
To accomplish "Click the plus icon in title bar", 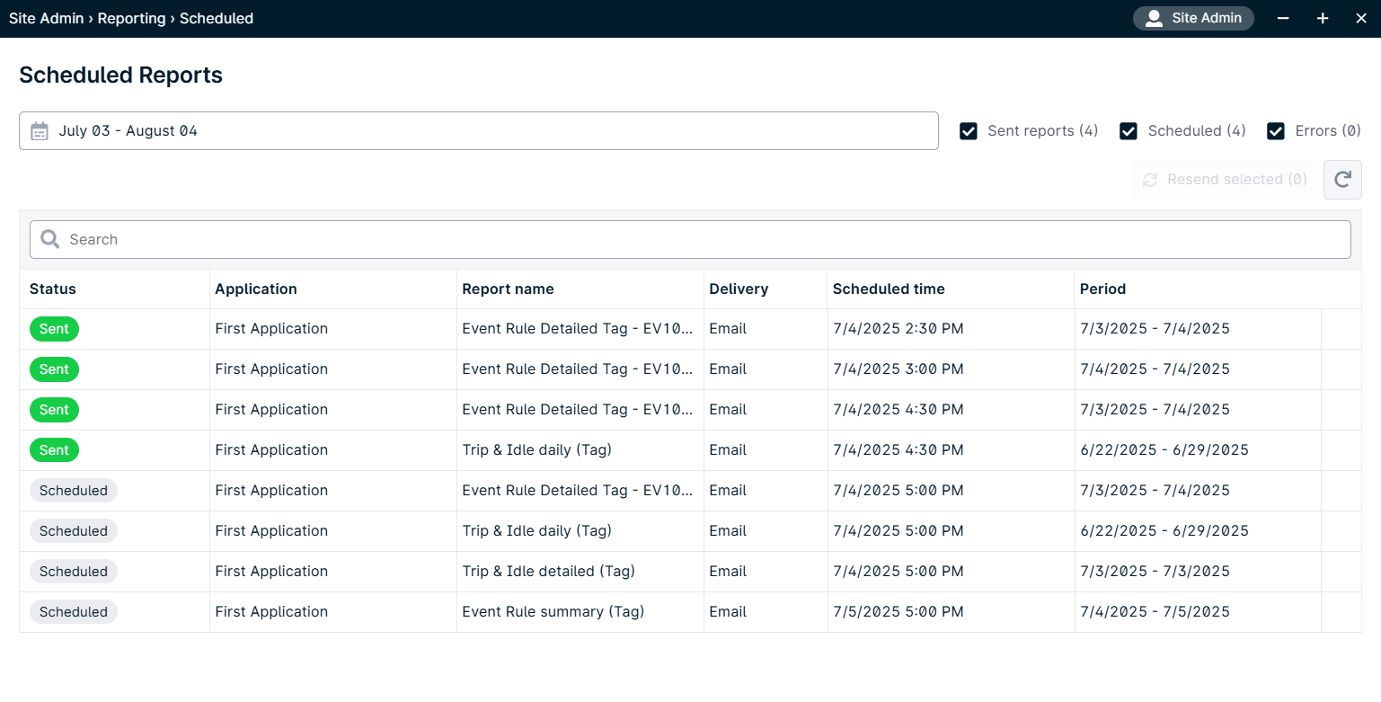I will pyautogui.click(x=1323, y=19).
